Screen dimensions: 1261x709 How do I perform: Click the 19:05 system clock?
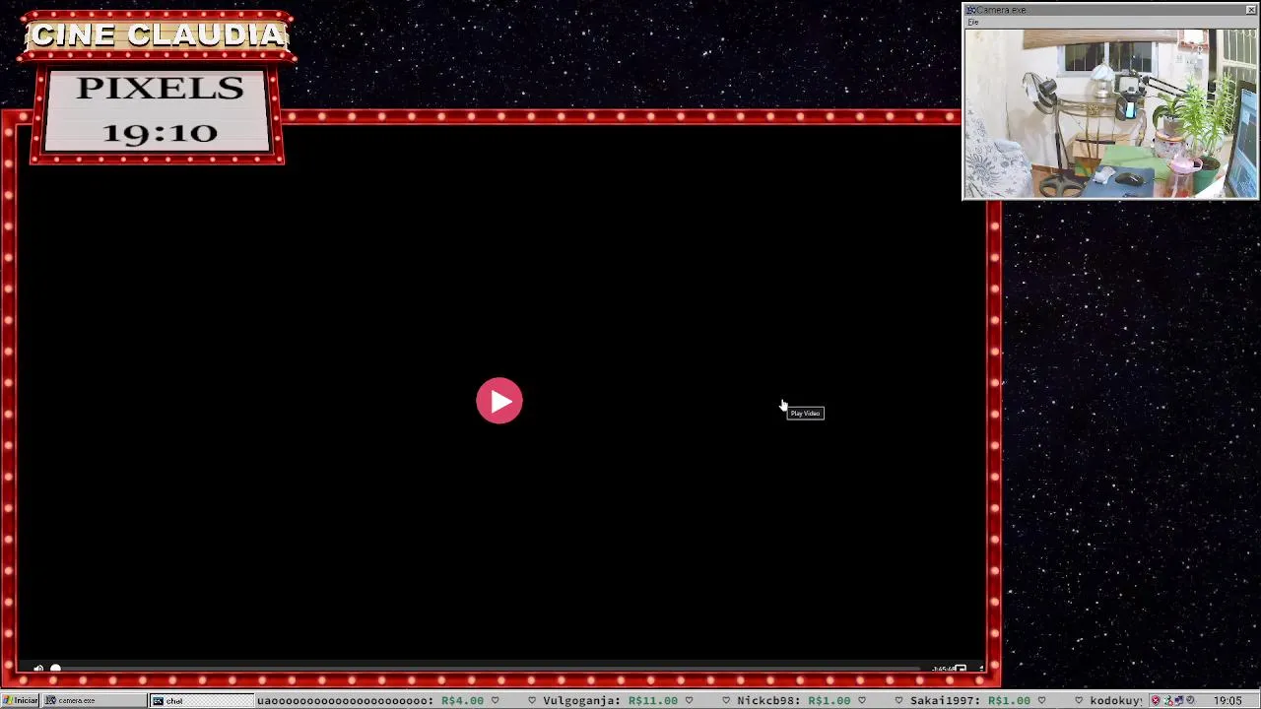pos(1228,700)
